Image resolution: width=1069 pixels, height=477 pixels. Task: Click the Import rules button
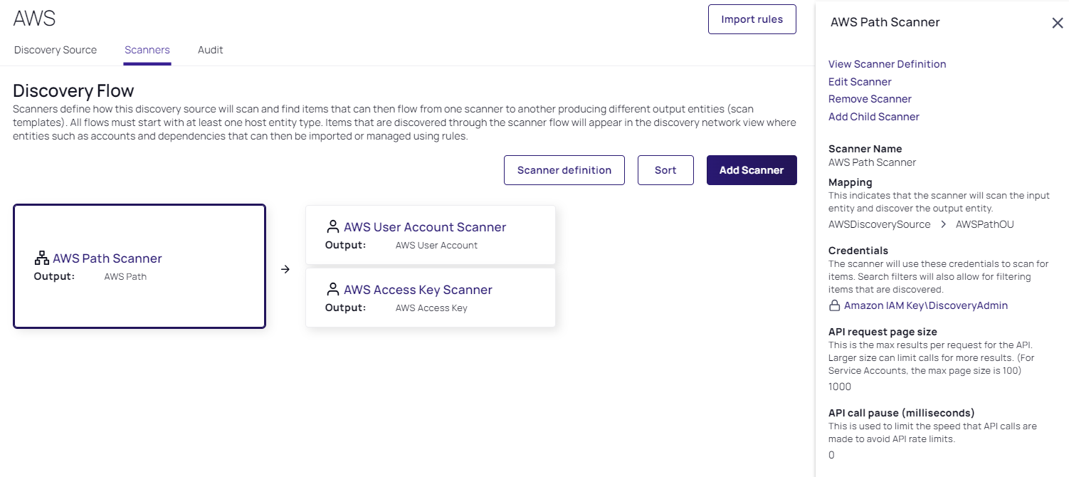[752, 19]
